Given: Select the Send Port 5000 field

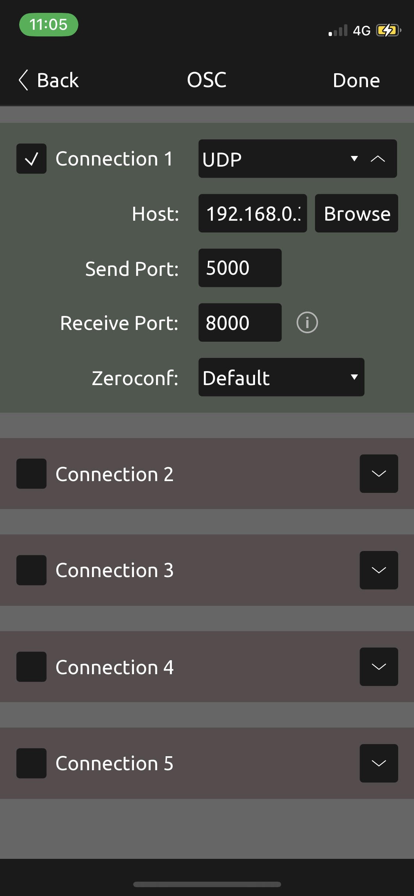Looking at the screenshot, I should point(240,268).
